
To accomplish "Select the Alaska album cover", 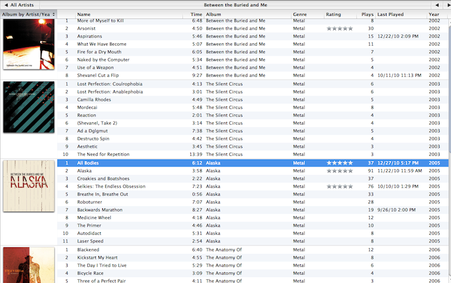I will (29, 186).
